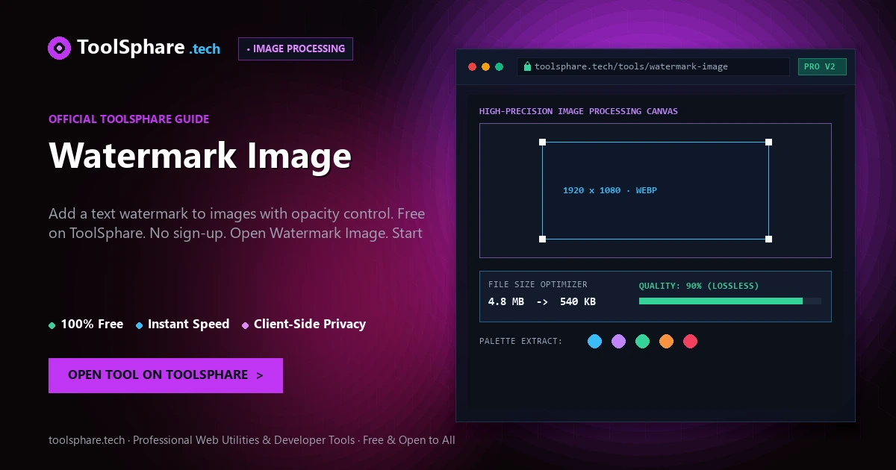Click the Instant Speed feature label

188,324
